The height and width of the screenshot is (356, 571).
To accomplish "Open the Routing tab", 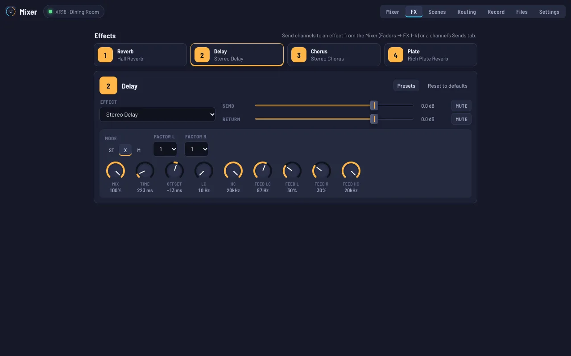I will (467, 12).
